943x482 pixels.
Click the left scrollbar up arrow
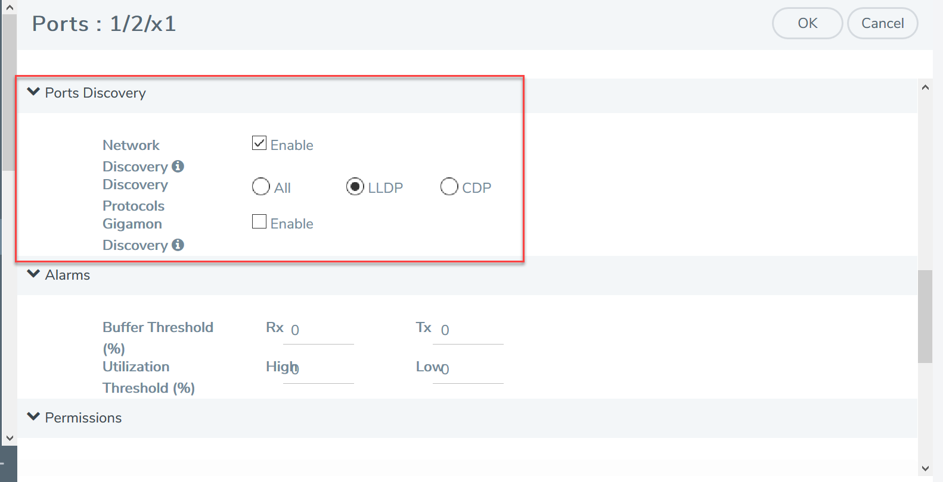10,8
